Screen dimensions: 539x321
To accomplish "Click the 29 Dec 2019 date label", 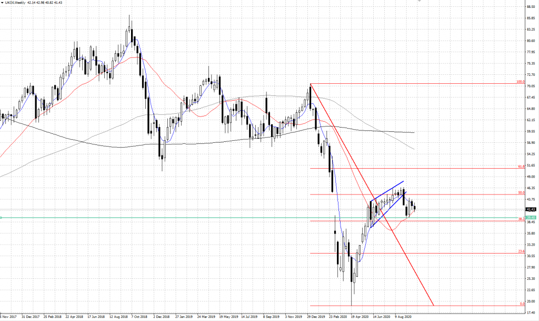I will tap(315, 317).
